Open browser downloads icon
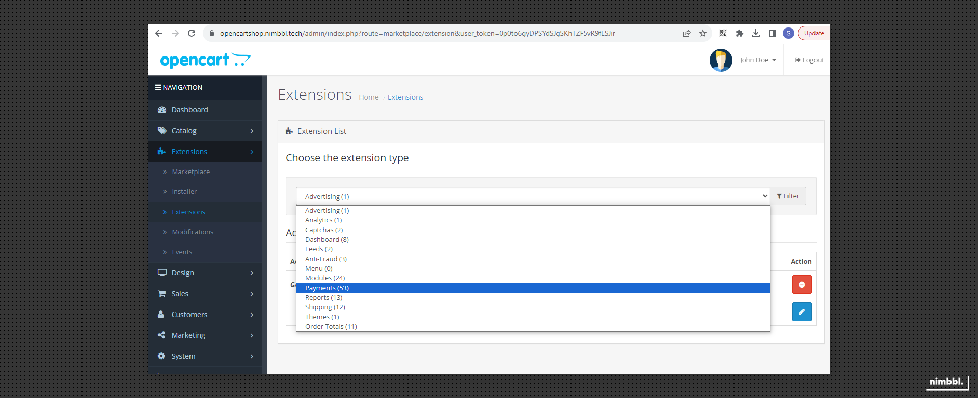 pyautogui.click(x=756, y=33)
